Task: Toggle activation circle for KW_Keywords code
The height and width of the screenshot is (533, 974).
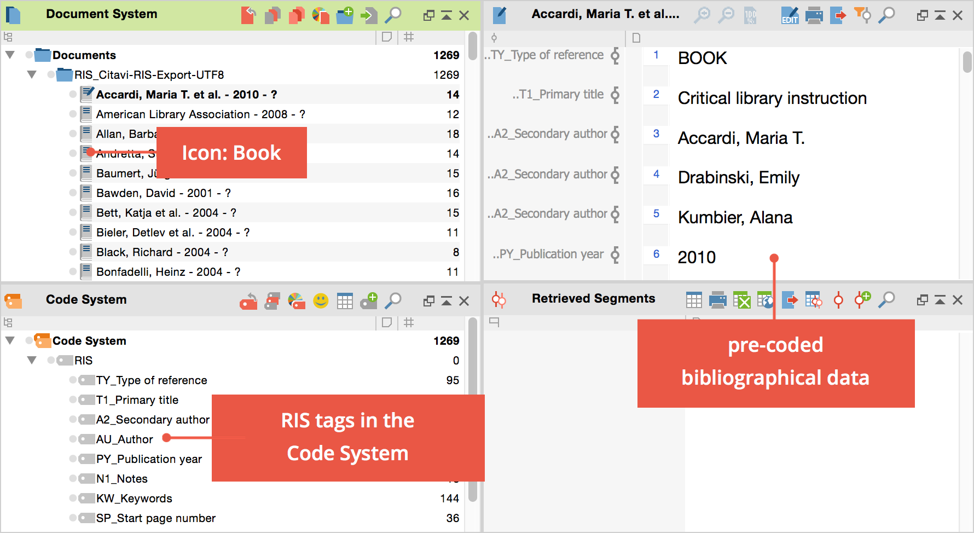Action: tap(73, 499)
